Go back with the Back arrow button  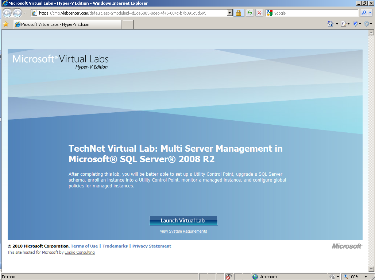(x=7, y=13)
